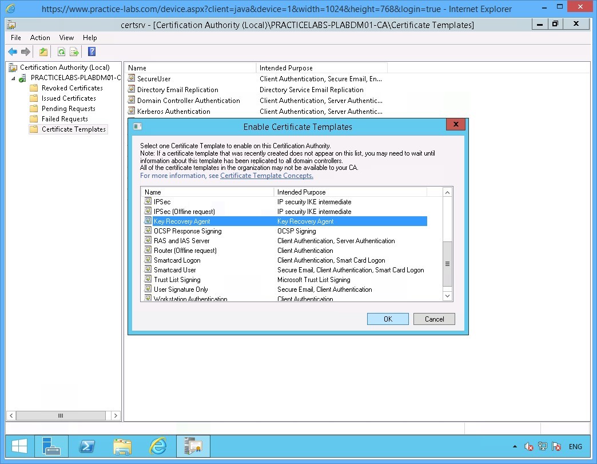Screen dimensions: 597x464
Task: Collapse the PRACTICELABS-PLABDM01-C tree node
Action: point(13,77)
